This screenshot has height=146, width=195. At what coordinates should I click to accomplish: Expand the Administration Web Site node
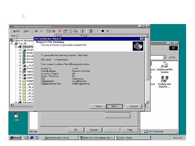click(x=16, y=102)
